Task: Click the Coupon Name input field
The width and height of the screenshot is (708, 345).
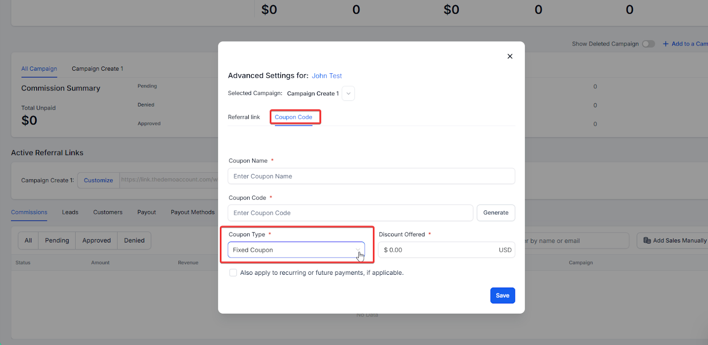Action: pyautogui.click(x=371, y=176)
